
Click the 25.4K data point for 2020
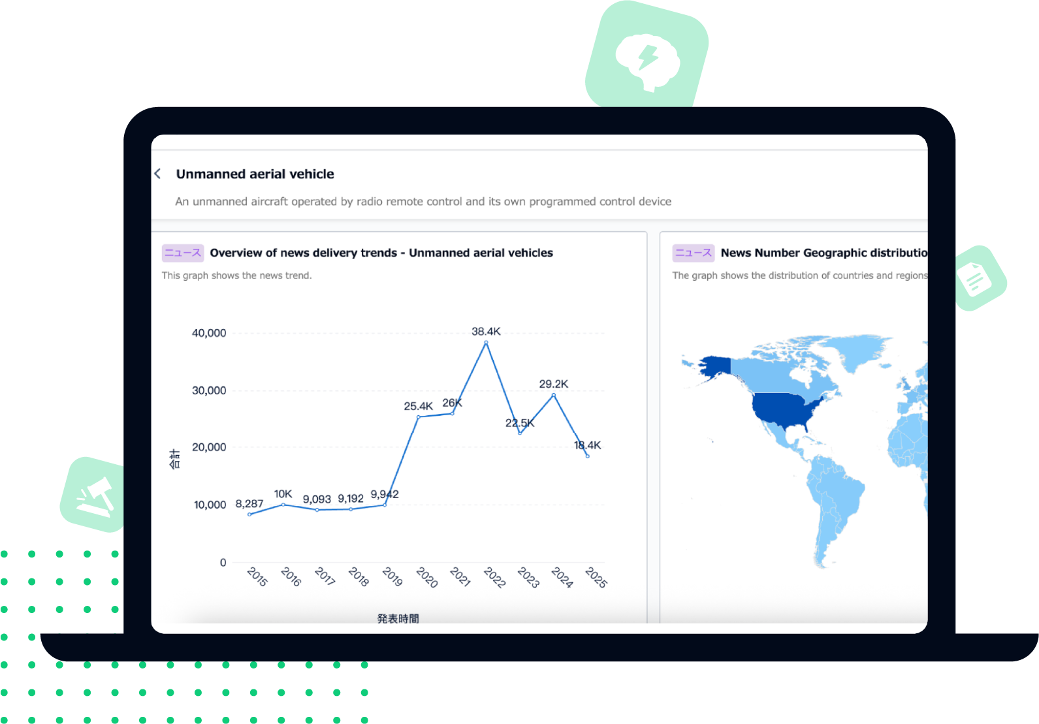(x=419, y=417)
